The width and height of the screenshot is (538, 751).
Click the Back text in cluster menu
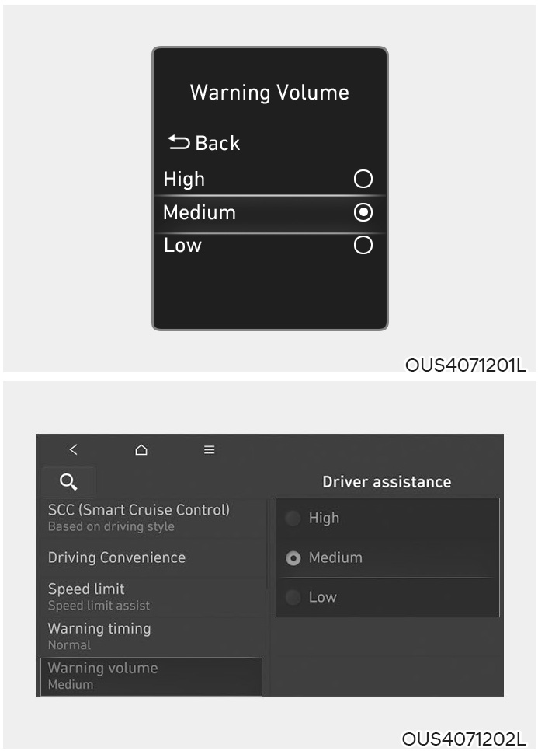click(217, 143)
